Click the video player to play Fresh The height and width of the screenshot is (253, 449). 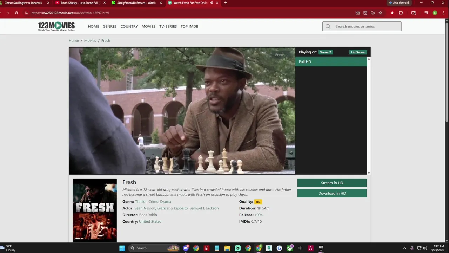pyautogui.click(x=182, y=111)
